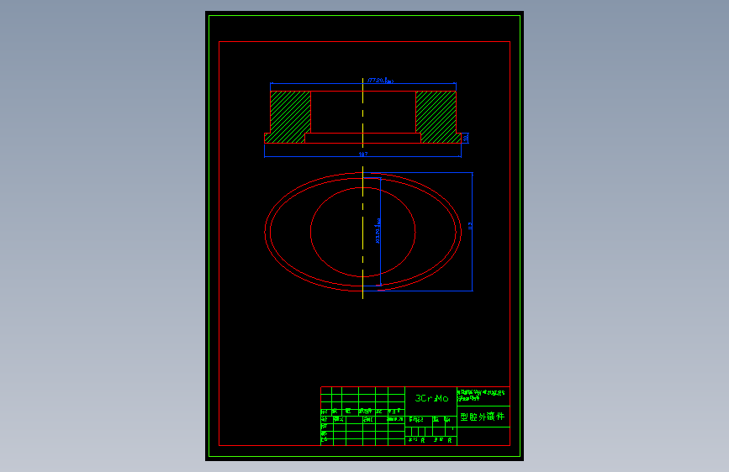The image size is (729, 472).
Task: Click the institution text in title block
Action: click(x=481, y=396)
